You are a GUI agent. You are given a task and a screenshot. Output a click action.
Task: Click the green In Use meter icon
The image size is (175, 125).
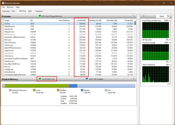(x=40, y=79)
